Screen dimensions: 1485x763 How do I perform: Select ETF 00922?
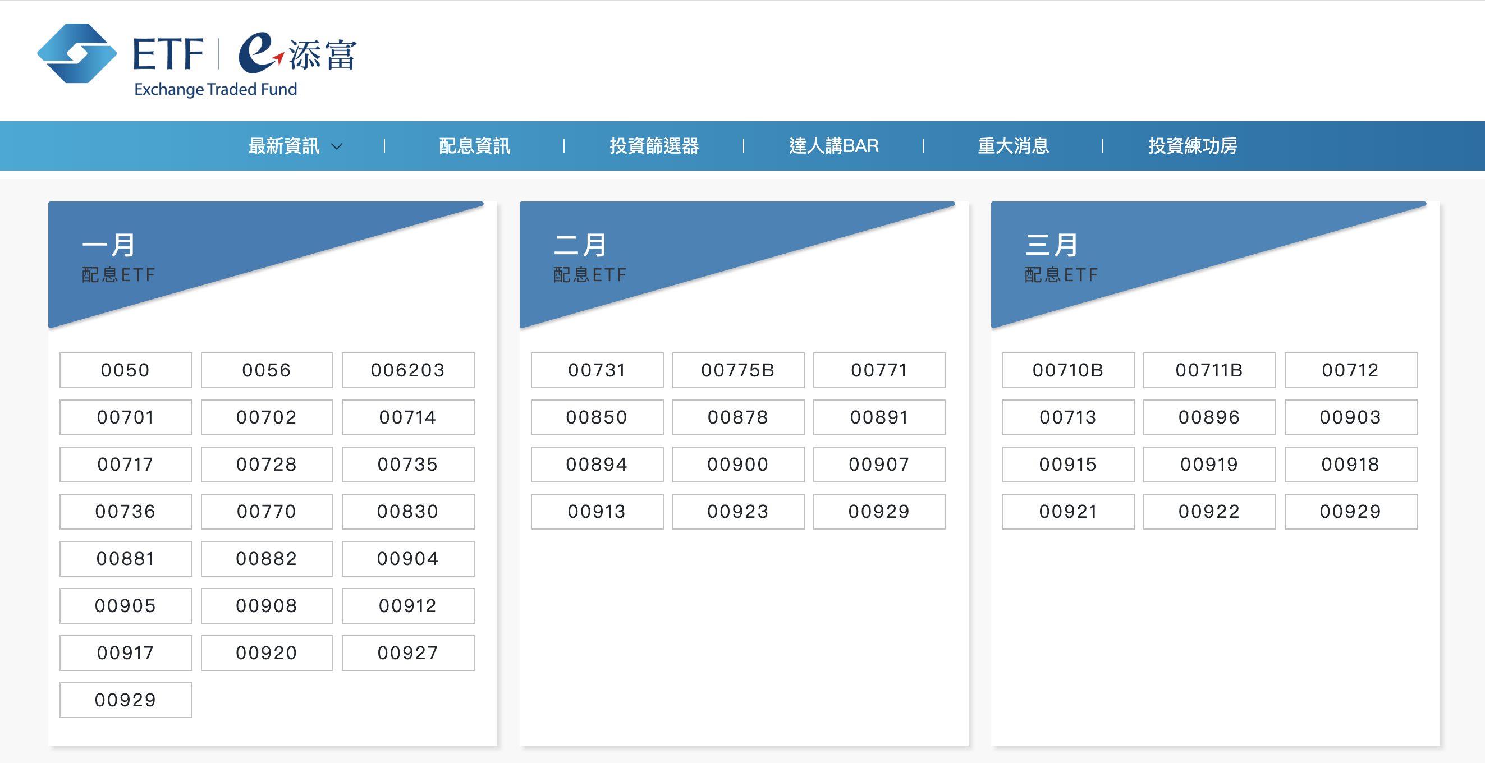click(1210, 512)
